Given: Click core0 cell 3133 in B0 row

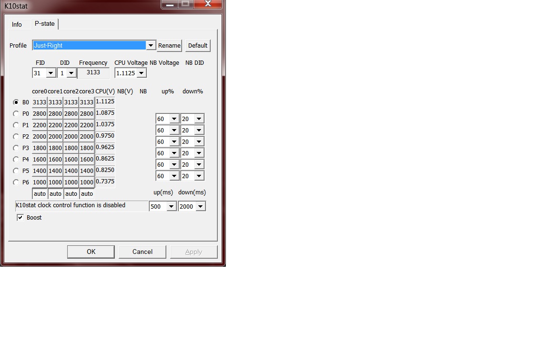Looking at the screenshot, I should (x=40, y=102).
